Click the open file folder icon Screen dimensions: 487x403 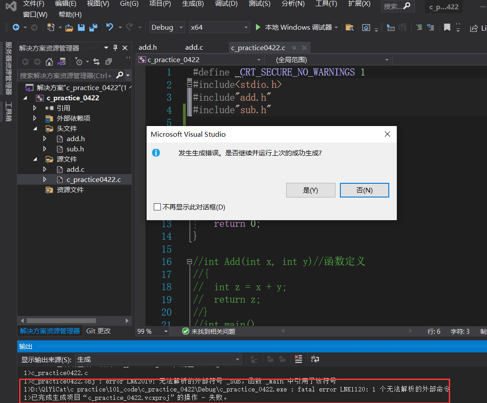(x=69, y=28)
